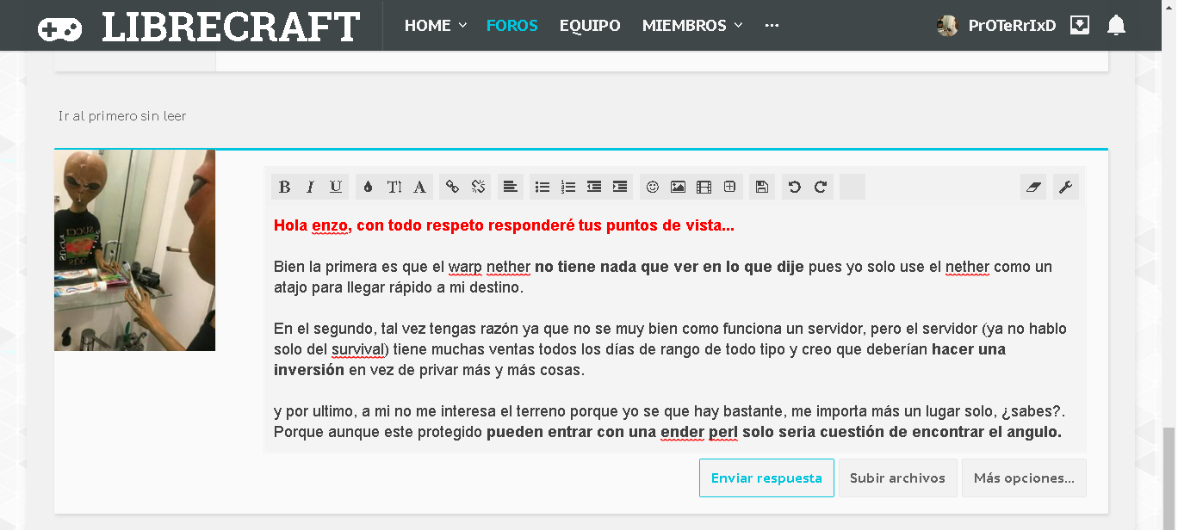Toggle underline formatting
Viewport: 1178px width, 530px height.
pos(335,187)
